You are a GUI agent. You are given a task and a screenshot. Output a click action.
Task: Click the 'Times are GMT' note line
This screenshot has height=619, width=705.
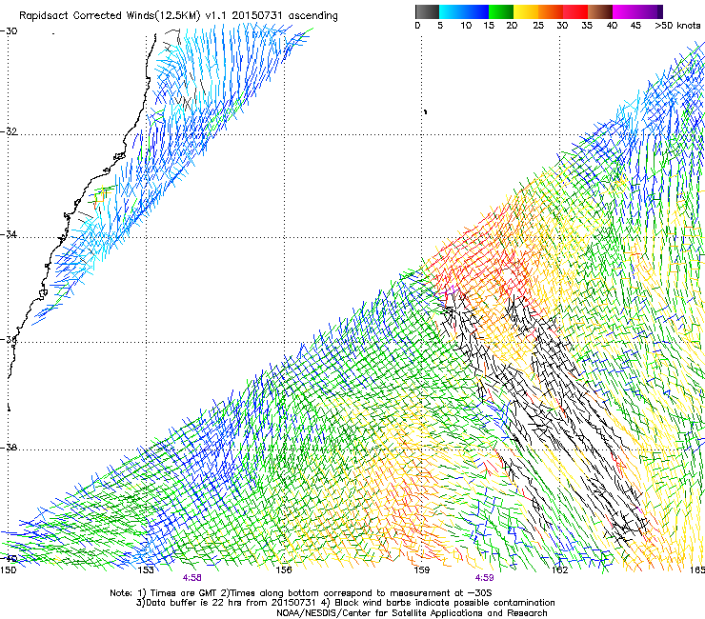pos(301,593)
